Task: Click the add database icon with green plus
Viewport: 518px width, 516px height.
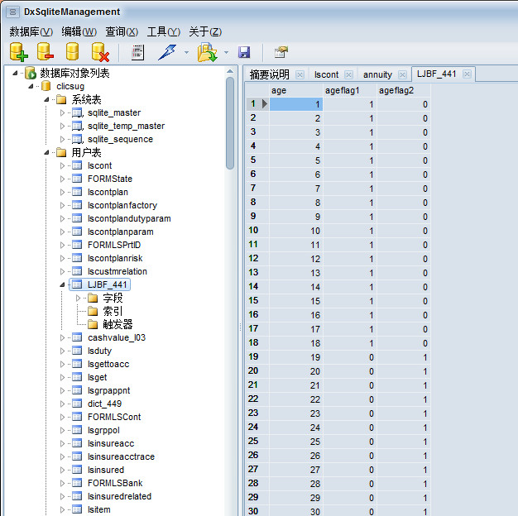Action: point(18,52)
